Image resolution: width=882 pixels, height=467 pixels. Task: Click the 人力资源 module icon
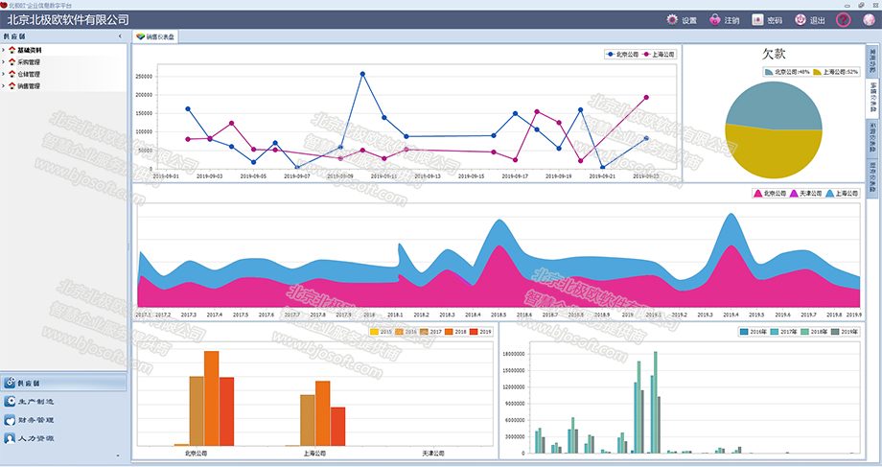pyautogui.click(x=10, y=437)
